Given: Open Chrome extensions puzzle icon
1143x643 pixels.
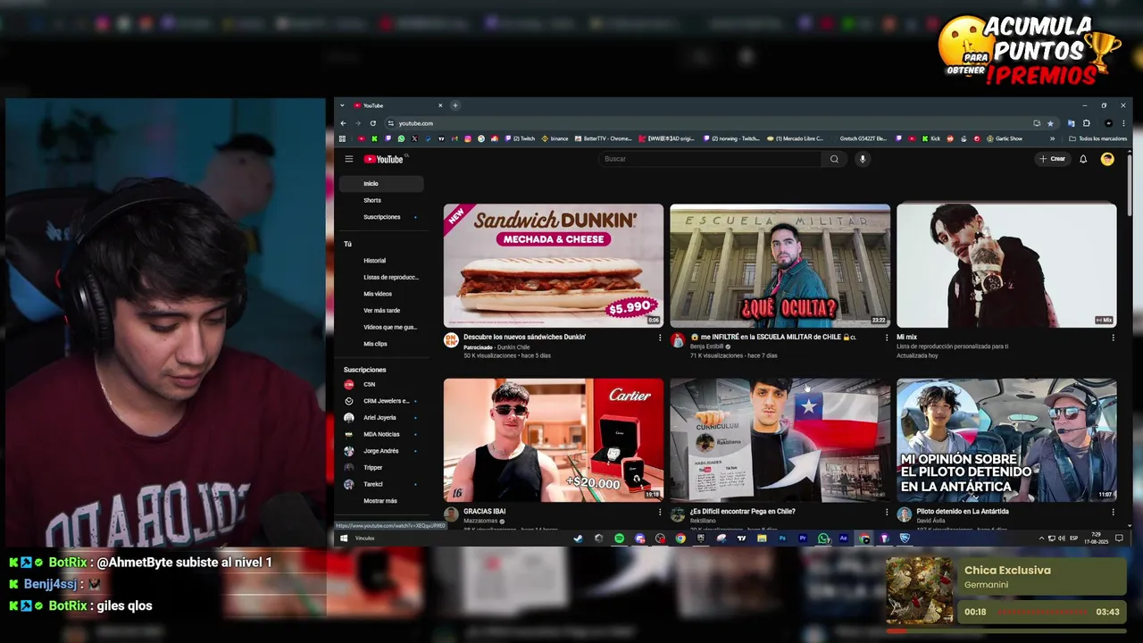Looking at the screenshot, I should (1087, 123).
